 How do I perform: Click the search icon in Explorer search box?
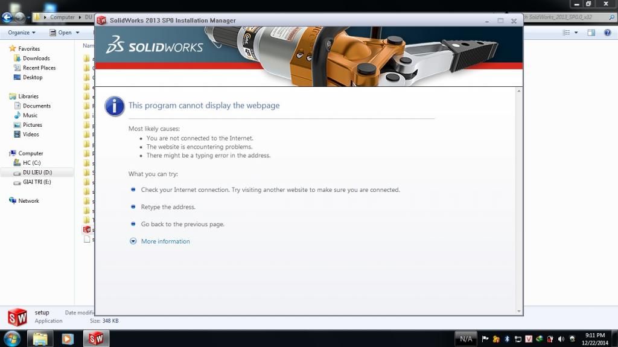tap(612, 18)
